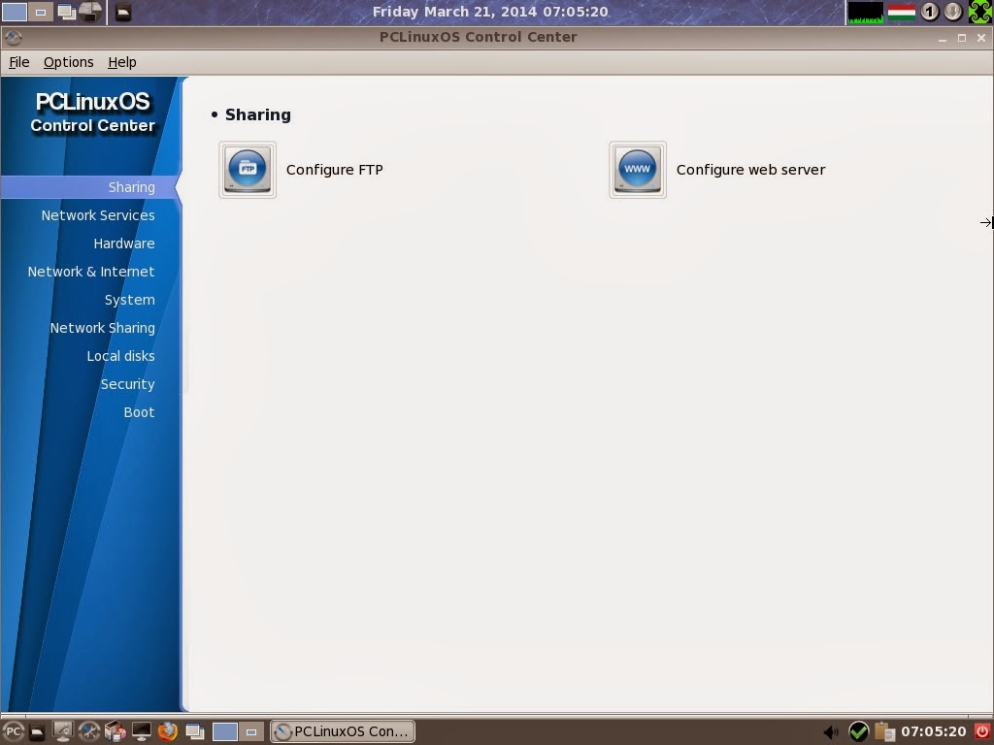
Task: Click the Hungarian flag keyboard layout indicator
Action: point(902,12)
